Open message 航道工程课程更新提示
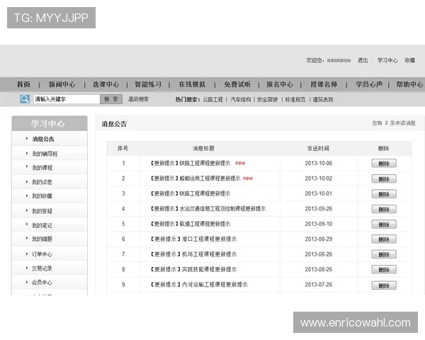This screenshot has width=425, height=340. [191, 224]
